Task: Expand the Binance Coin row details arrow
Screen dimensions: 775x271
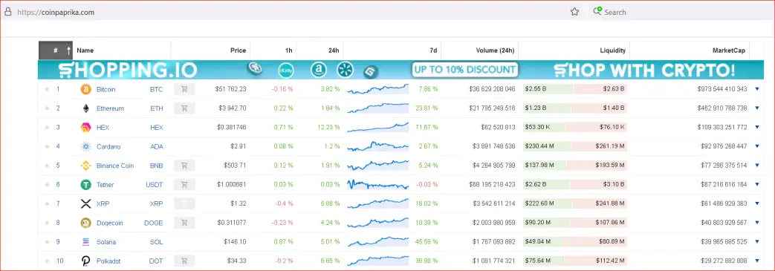Action: click(756, 166)
